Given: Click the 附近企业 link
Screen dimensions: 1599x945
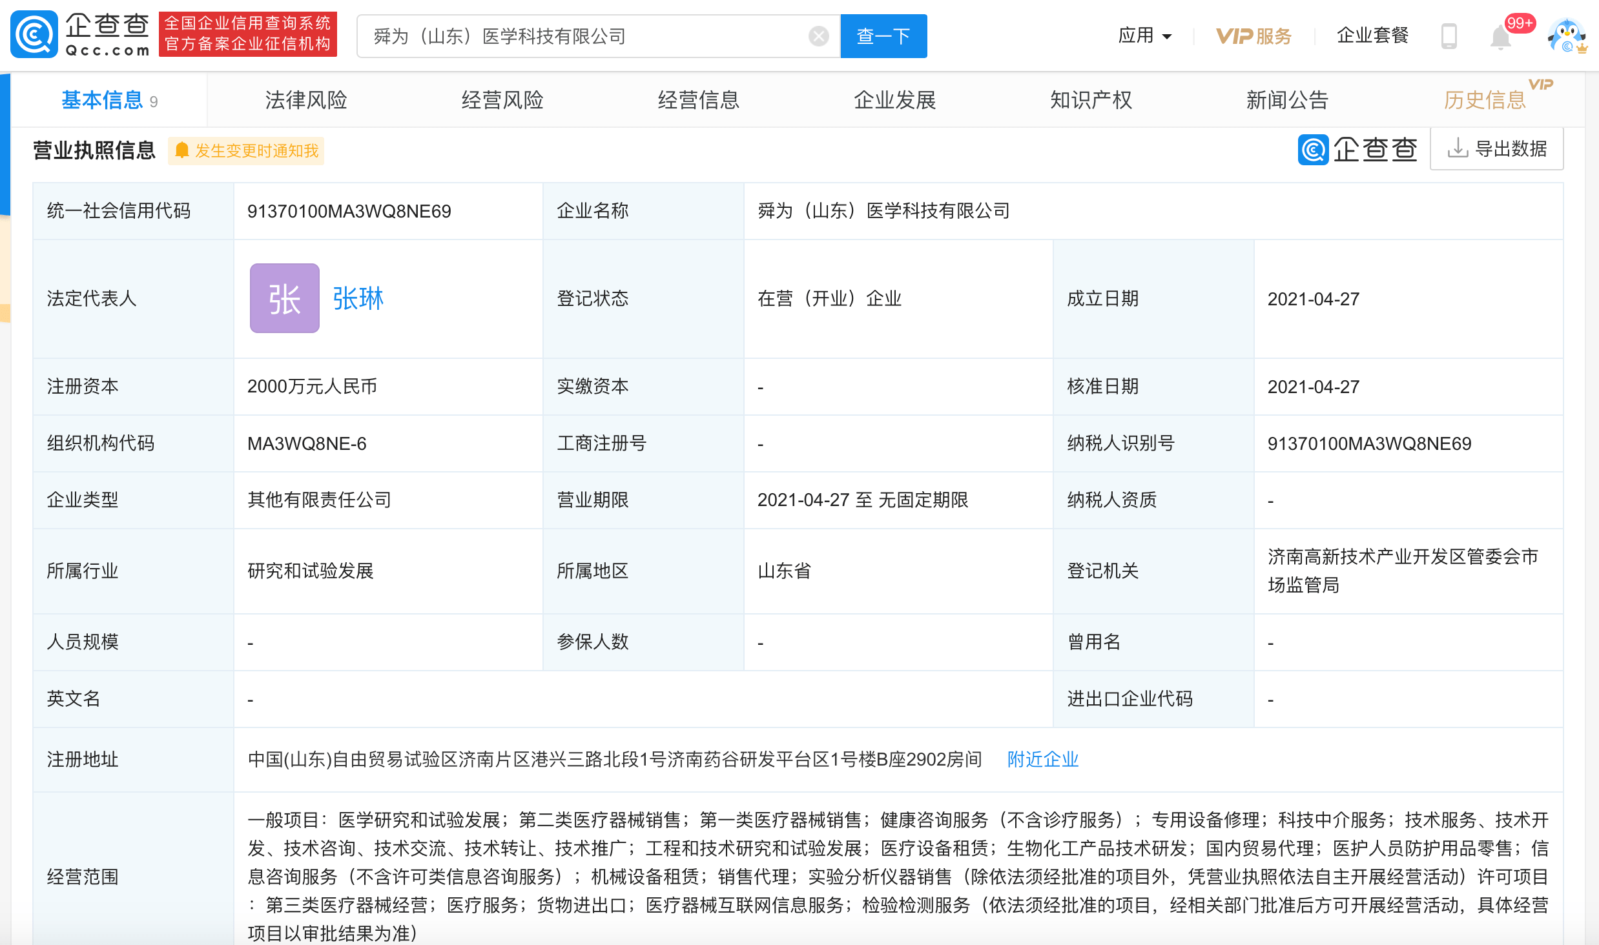Looking at the screenshot, I should coord(1043,759).
